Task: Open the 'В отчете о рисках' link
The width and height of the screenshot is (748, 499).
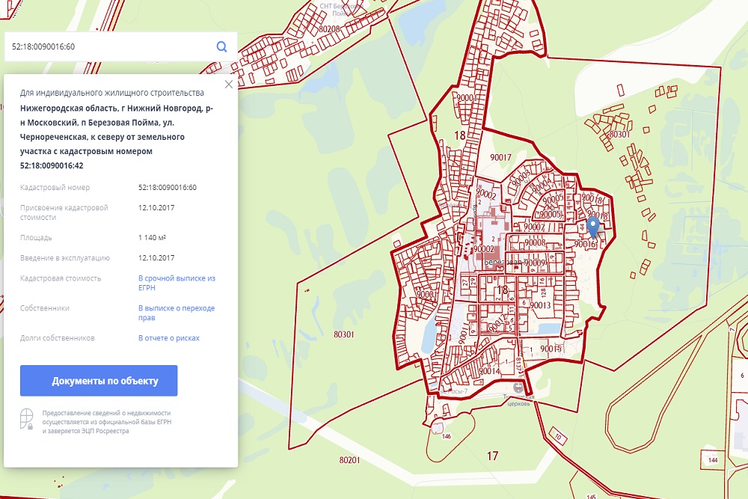Action: [169, 338]
